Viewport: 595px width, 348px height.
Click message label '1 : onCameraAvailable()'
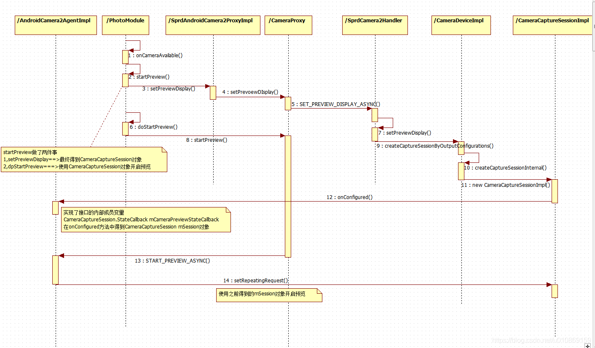point(155,55)
